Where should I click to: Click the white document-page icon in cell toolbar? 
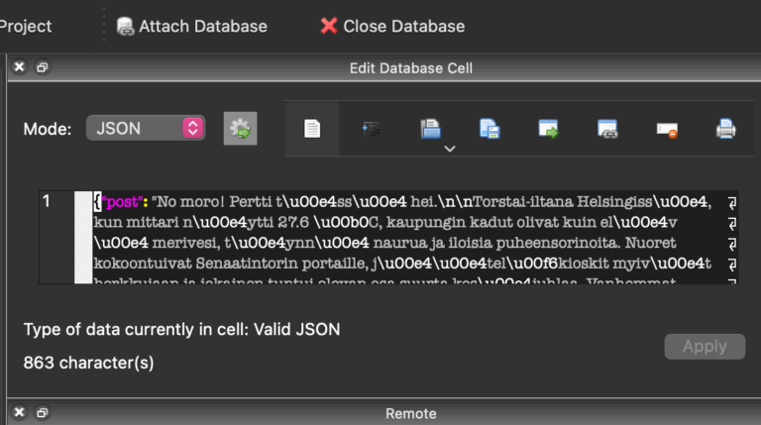(312, 128)
